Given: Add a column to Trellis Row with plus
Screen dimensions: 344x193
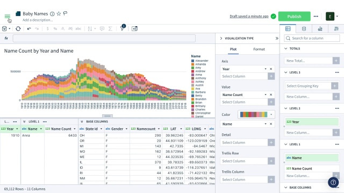Looking at the screenshot, I should click(x=271, y=161).
